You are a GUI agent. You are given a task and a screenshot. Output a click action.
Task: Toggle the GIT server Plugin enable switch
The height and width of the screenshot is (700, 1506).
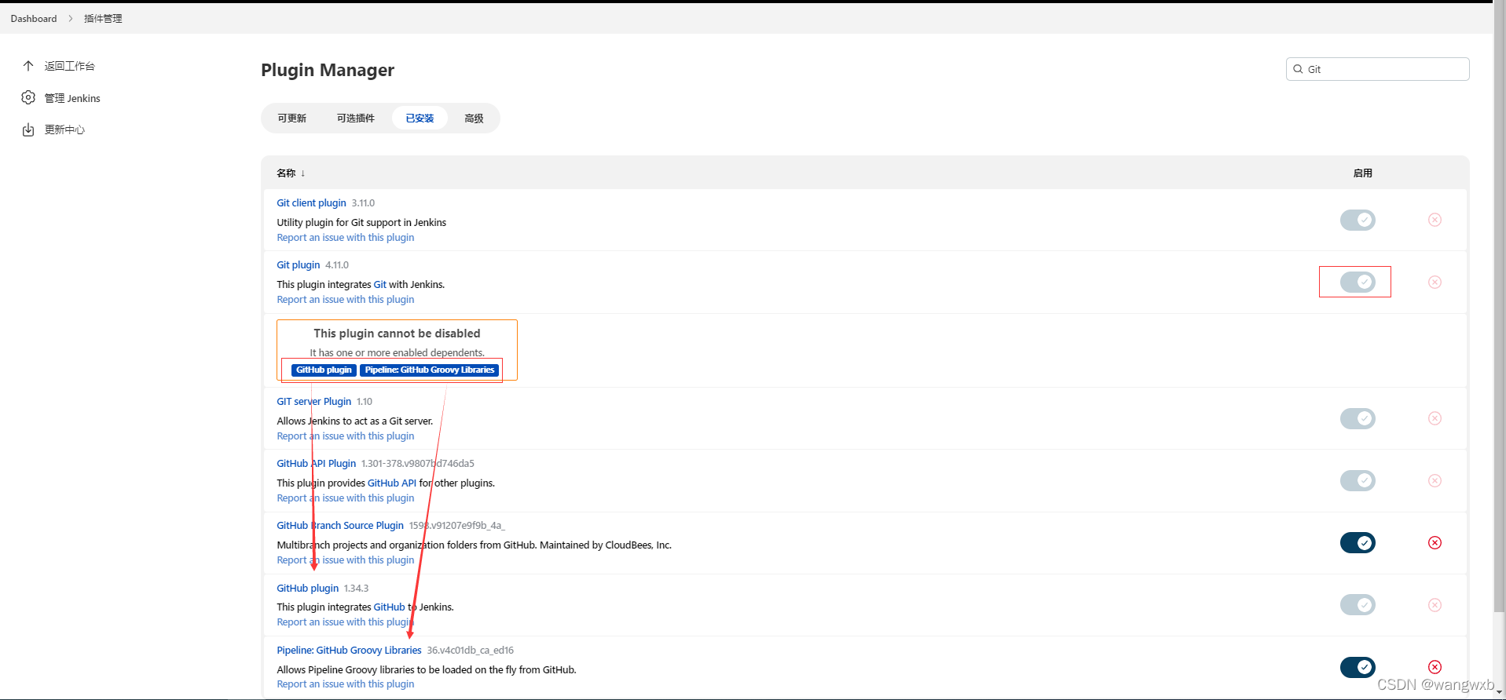1358,418
